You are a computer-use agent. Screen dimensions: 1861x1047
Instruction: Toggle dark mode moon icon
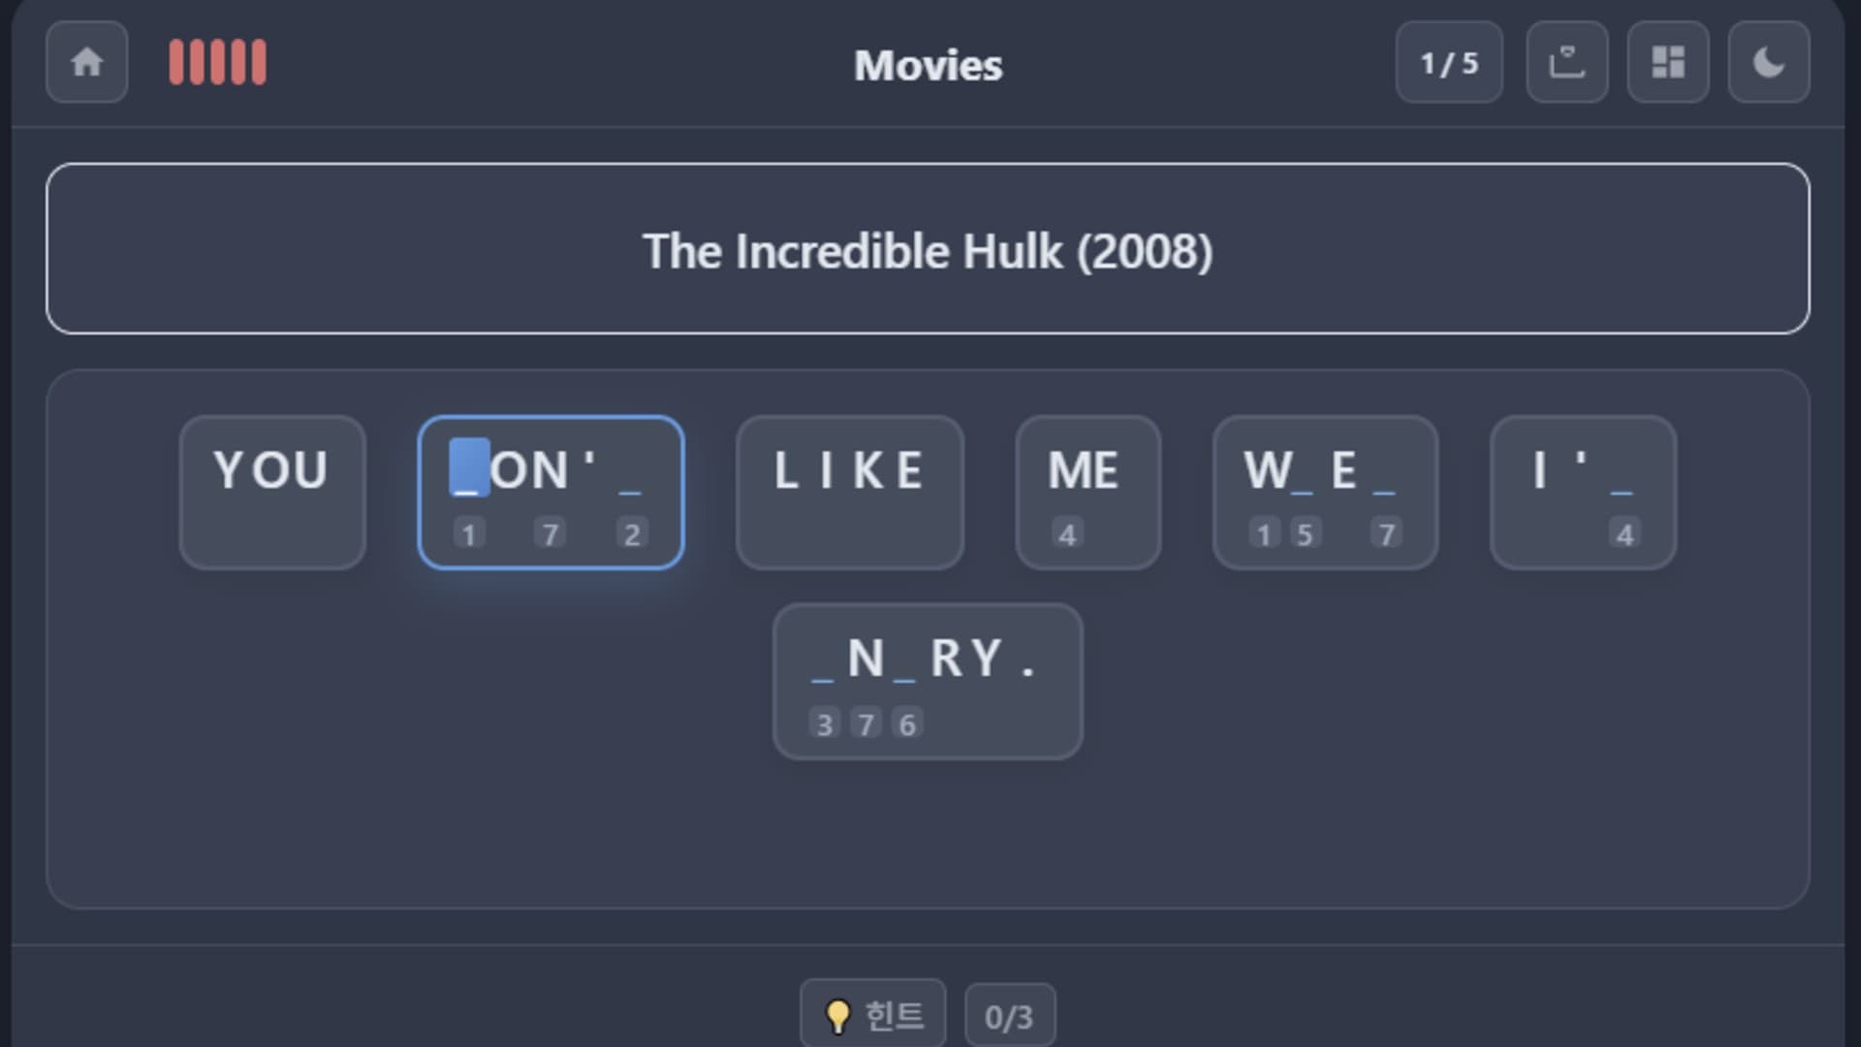pyautogui.click(x=1768, y=63)
